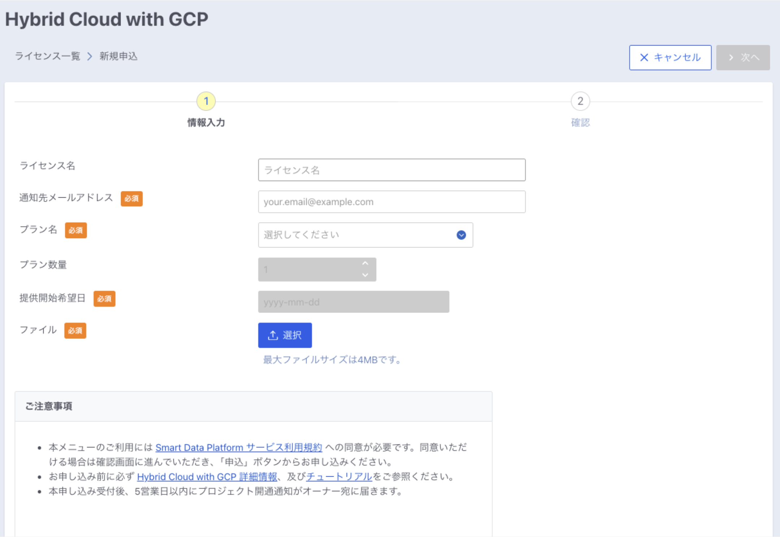
Task: Click the yyyy-mm-dd start date field
Action: pos(353,302)
